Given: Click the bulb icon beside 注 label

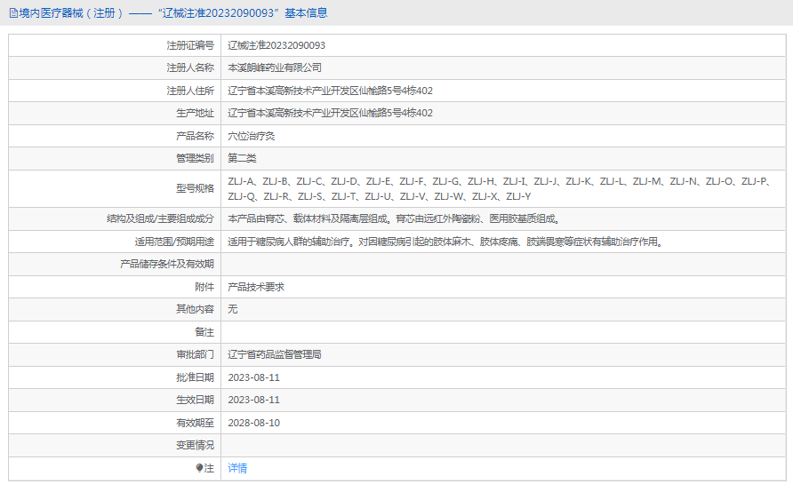Looking at the screenshot, I should [199, 468].
